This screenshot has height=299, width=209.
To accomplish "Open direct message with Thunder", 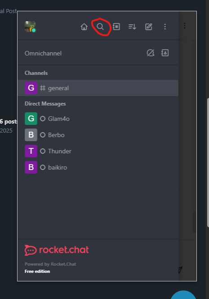I will (x=98, y=151).
